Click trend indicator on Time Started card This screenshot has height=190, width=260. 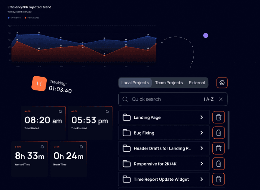coord(27,111)
